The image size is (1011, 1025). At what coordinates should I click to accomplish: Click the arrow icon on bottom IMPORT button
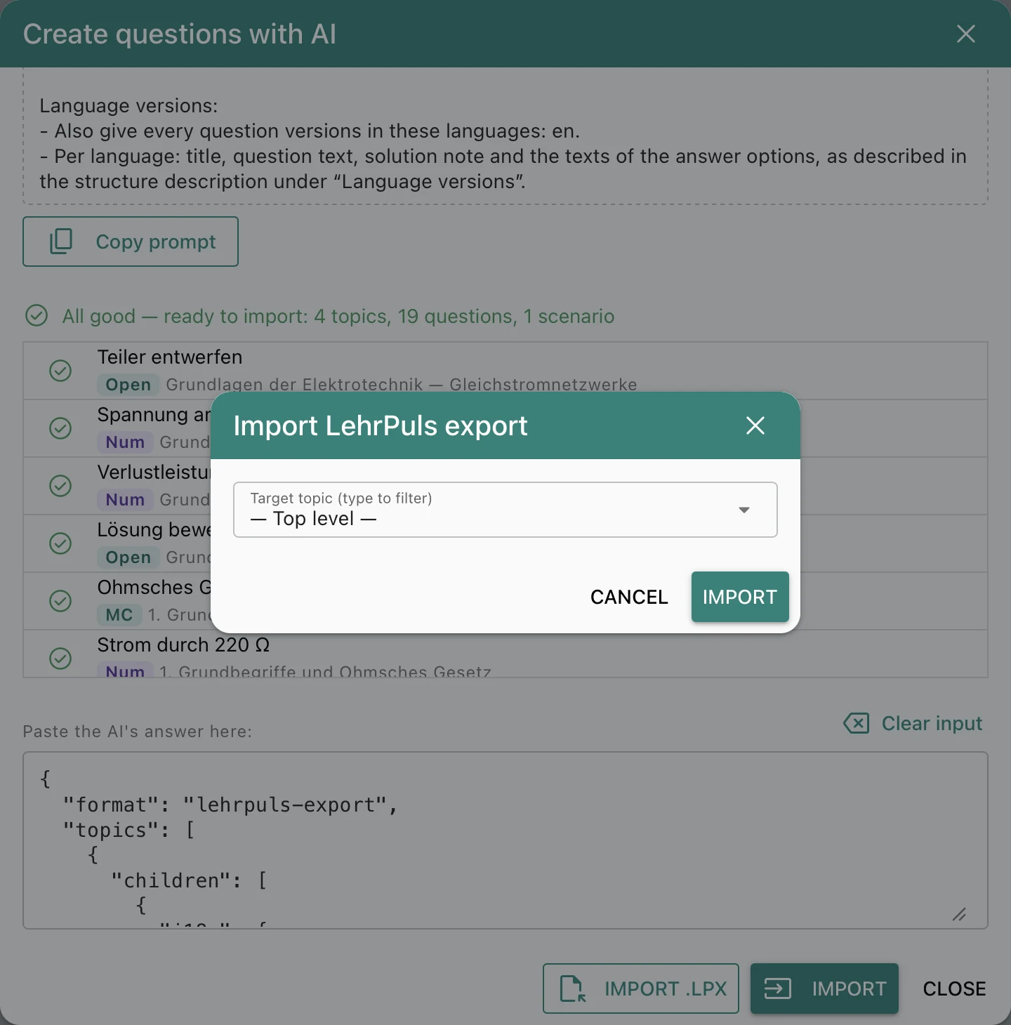tap(778, 988)
